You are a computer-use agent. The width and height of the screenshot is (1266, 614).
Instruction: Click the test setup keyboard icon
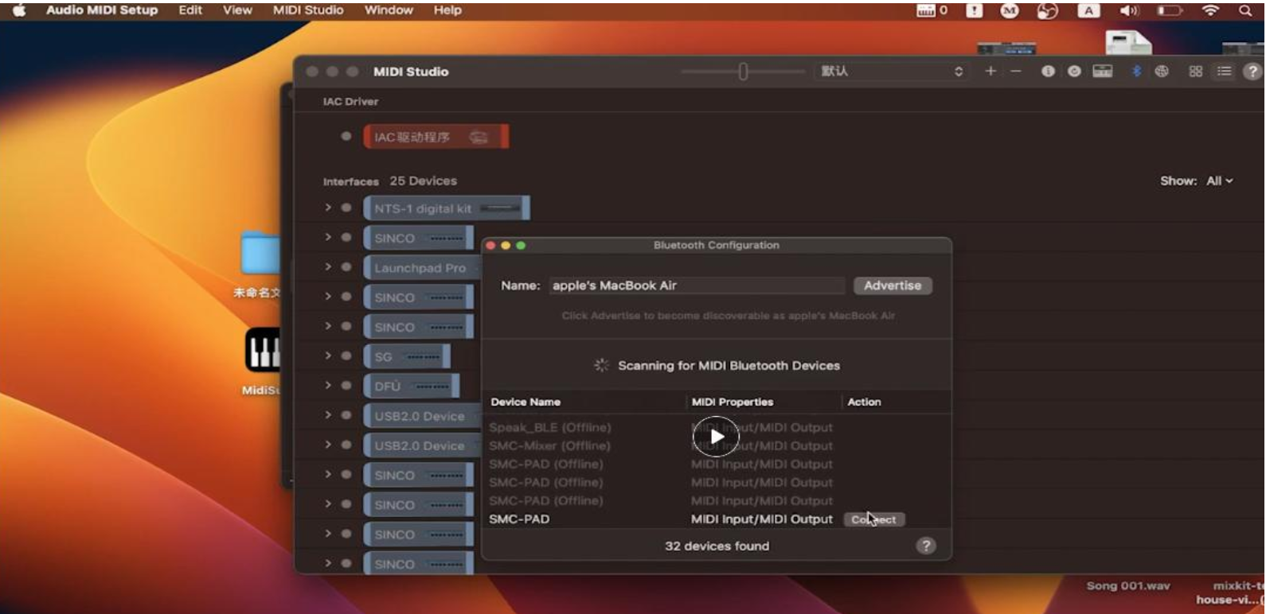[x=1103, y=71]
